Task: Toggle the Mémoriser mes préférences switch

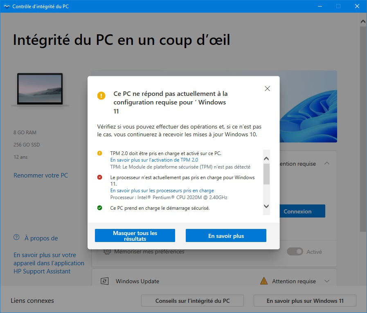Action: point(295,252)
